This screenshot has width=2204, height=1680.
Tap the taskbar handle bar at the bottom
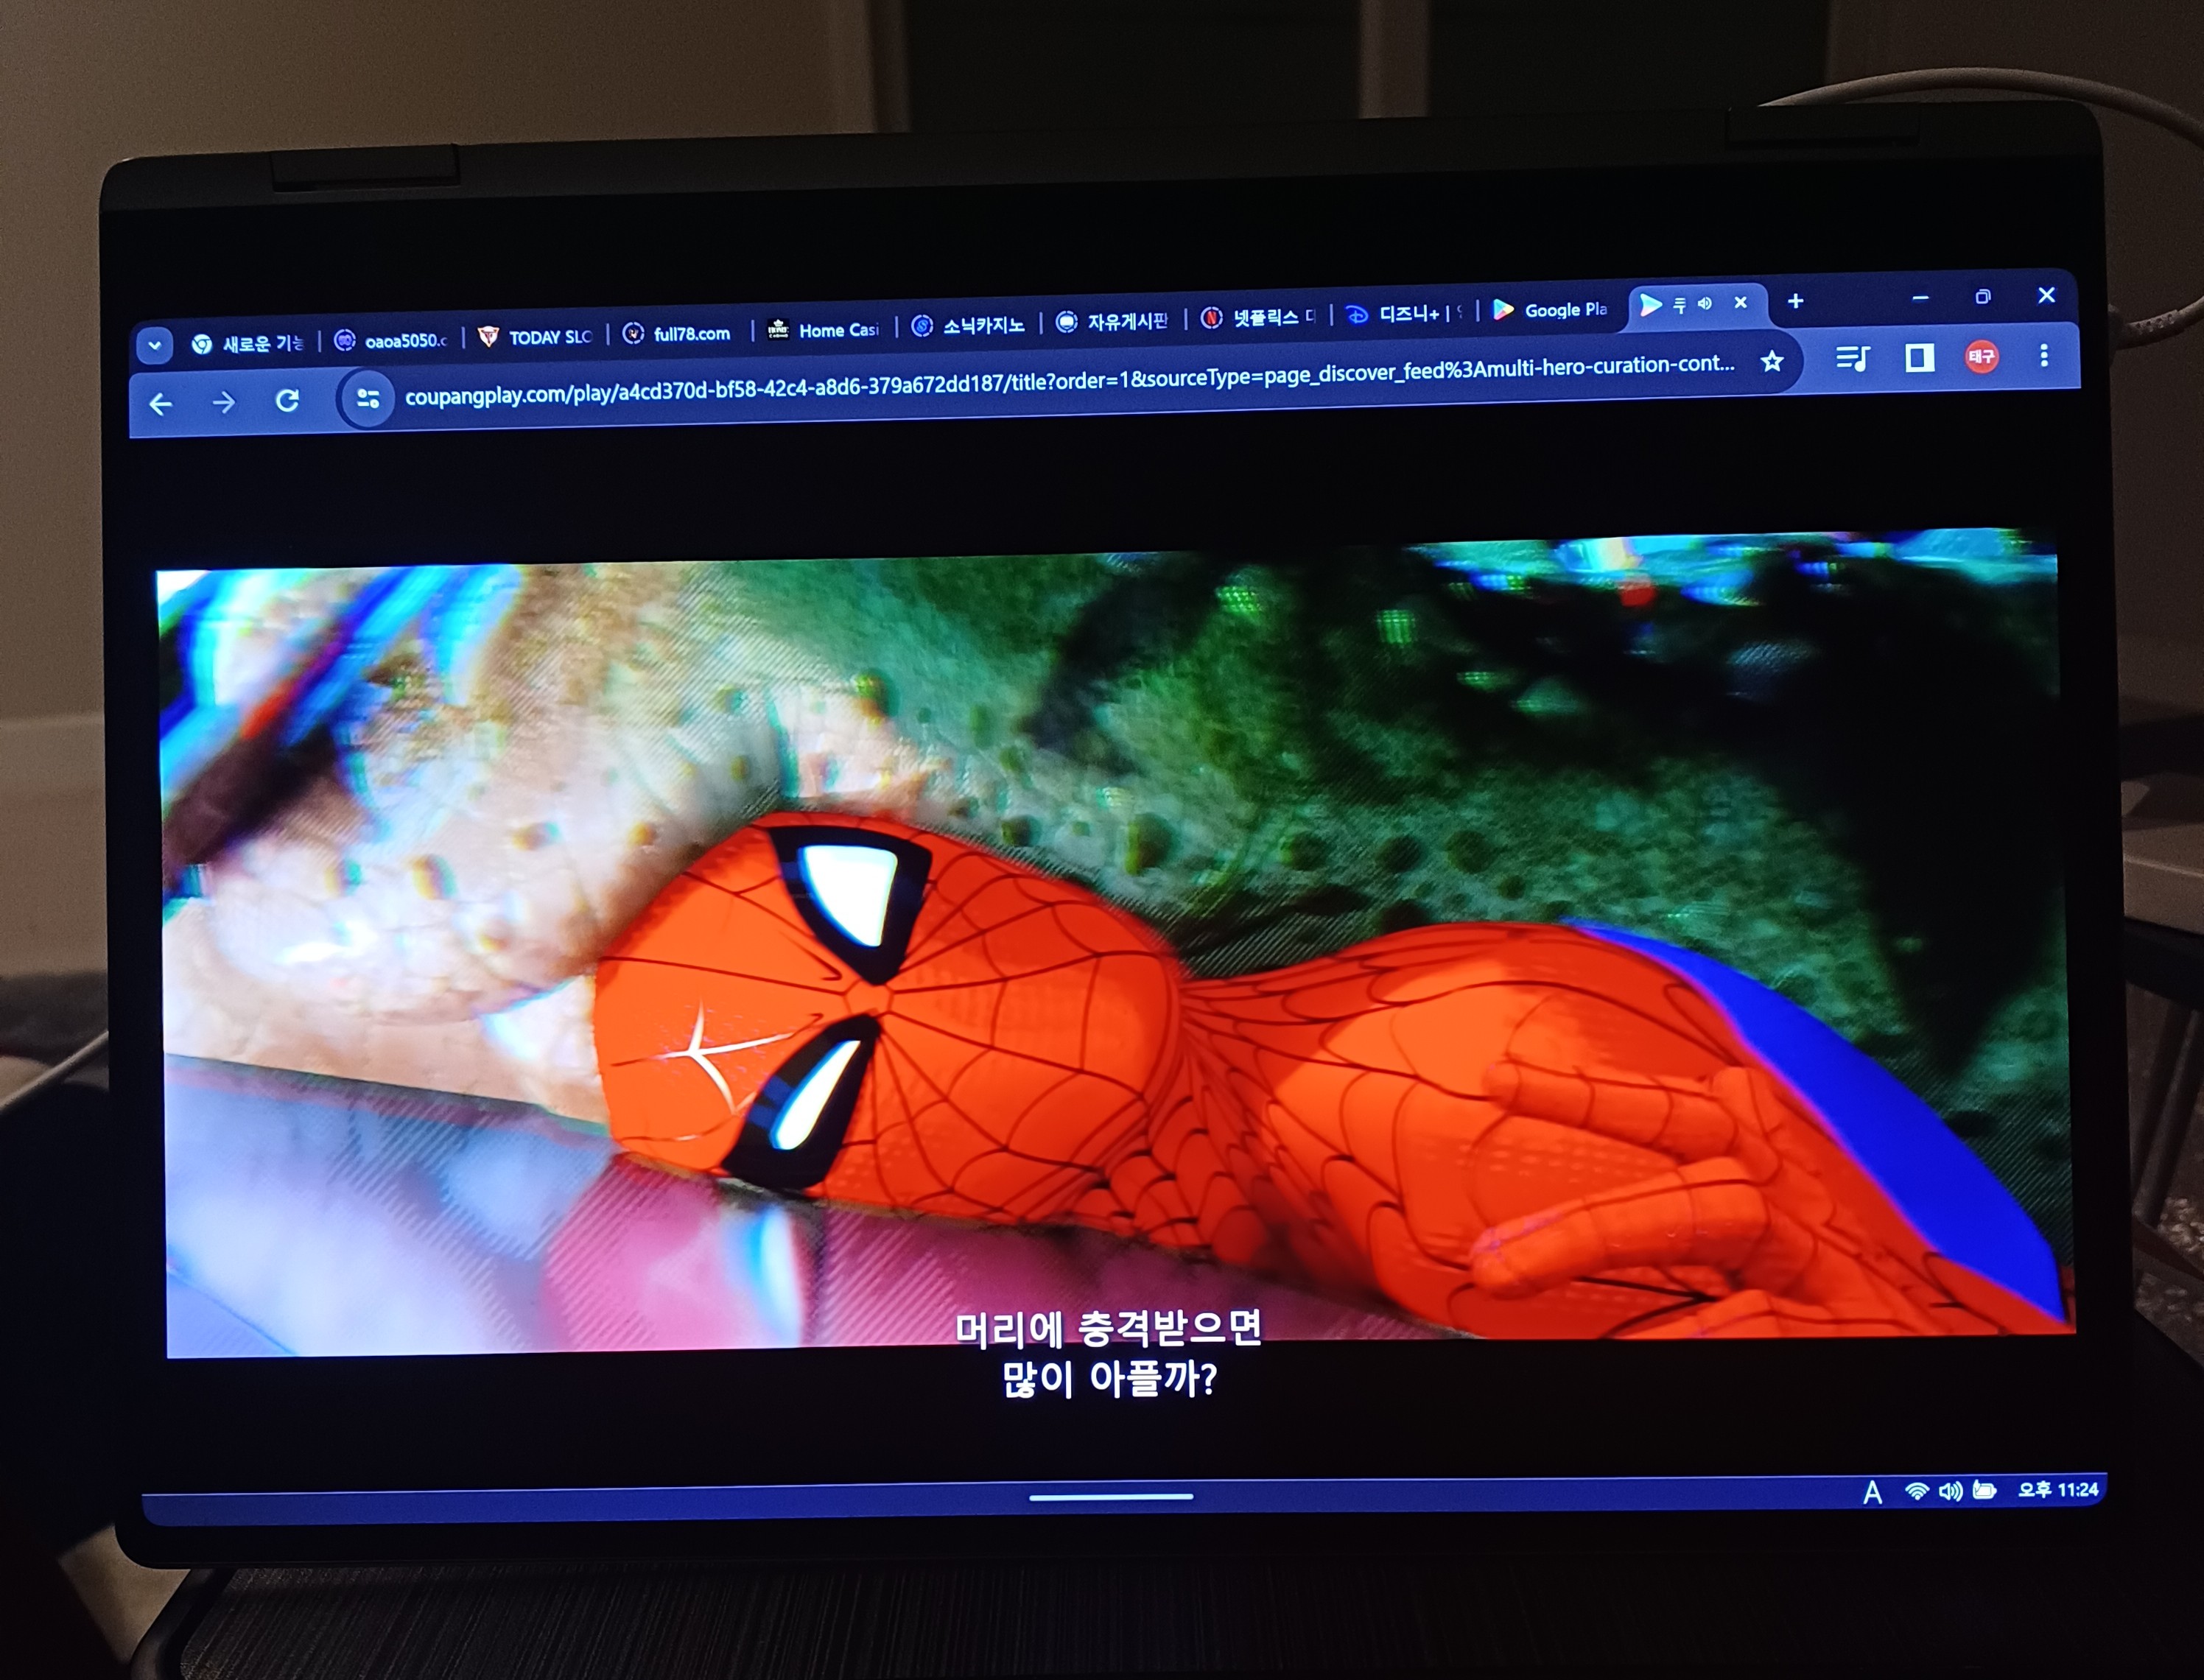[1111, 1497]
